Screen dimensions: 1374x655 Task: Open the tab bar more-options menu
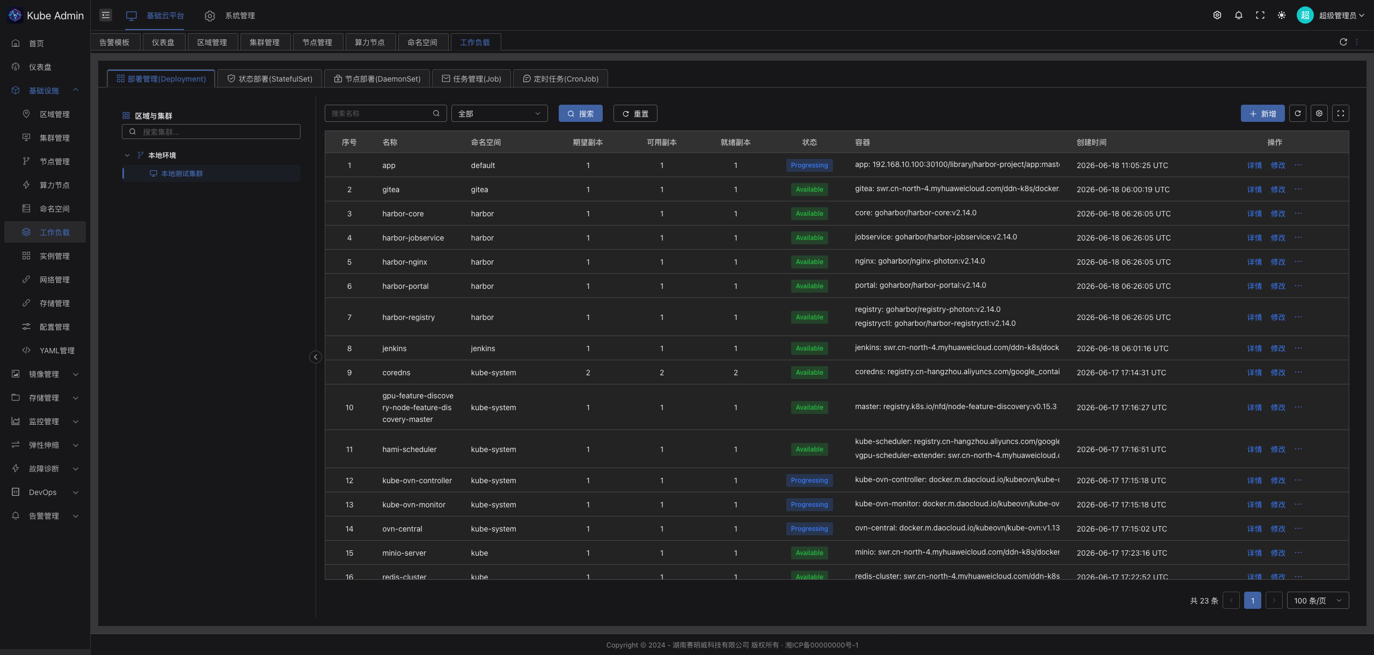1357,42
